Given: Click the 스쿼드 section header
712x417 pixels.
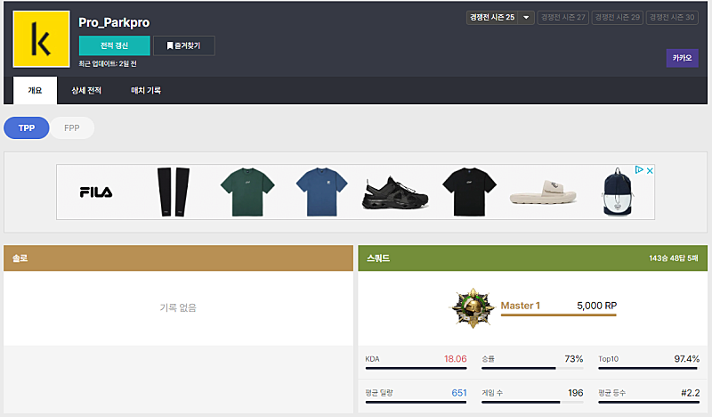Looking at the screenshot, I should [x=532, y=258].
